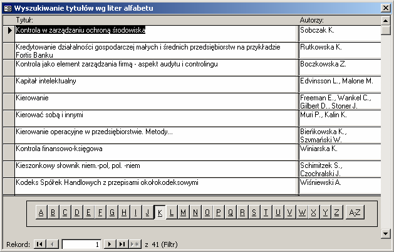Filter titles by letter A
394x252 pixels.
coord(41,213)
